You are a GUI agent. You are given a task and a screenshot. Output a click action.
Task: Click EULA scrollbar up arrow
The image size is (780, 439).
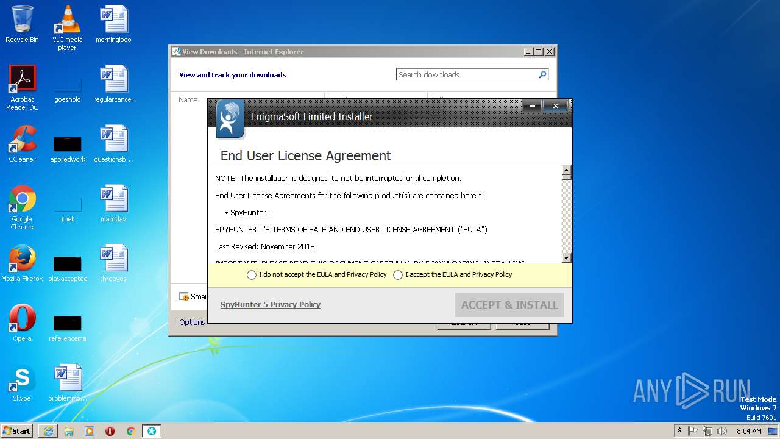coord(566,170)
